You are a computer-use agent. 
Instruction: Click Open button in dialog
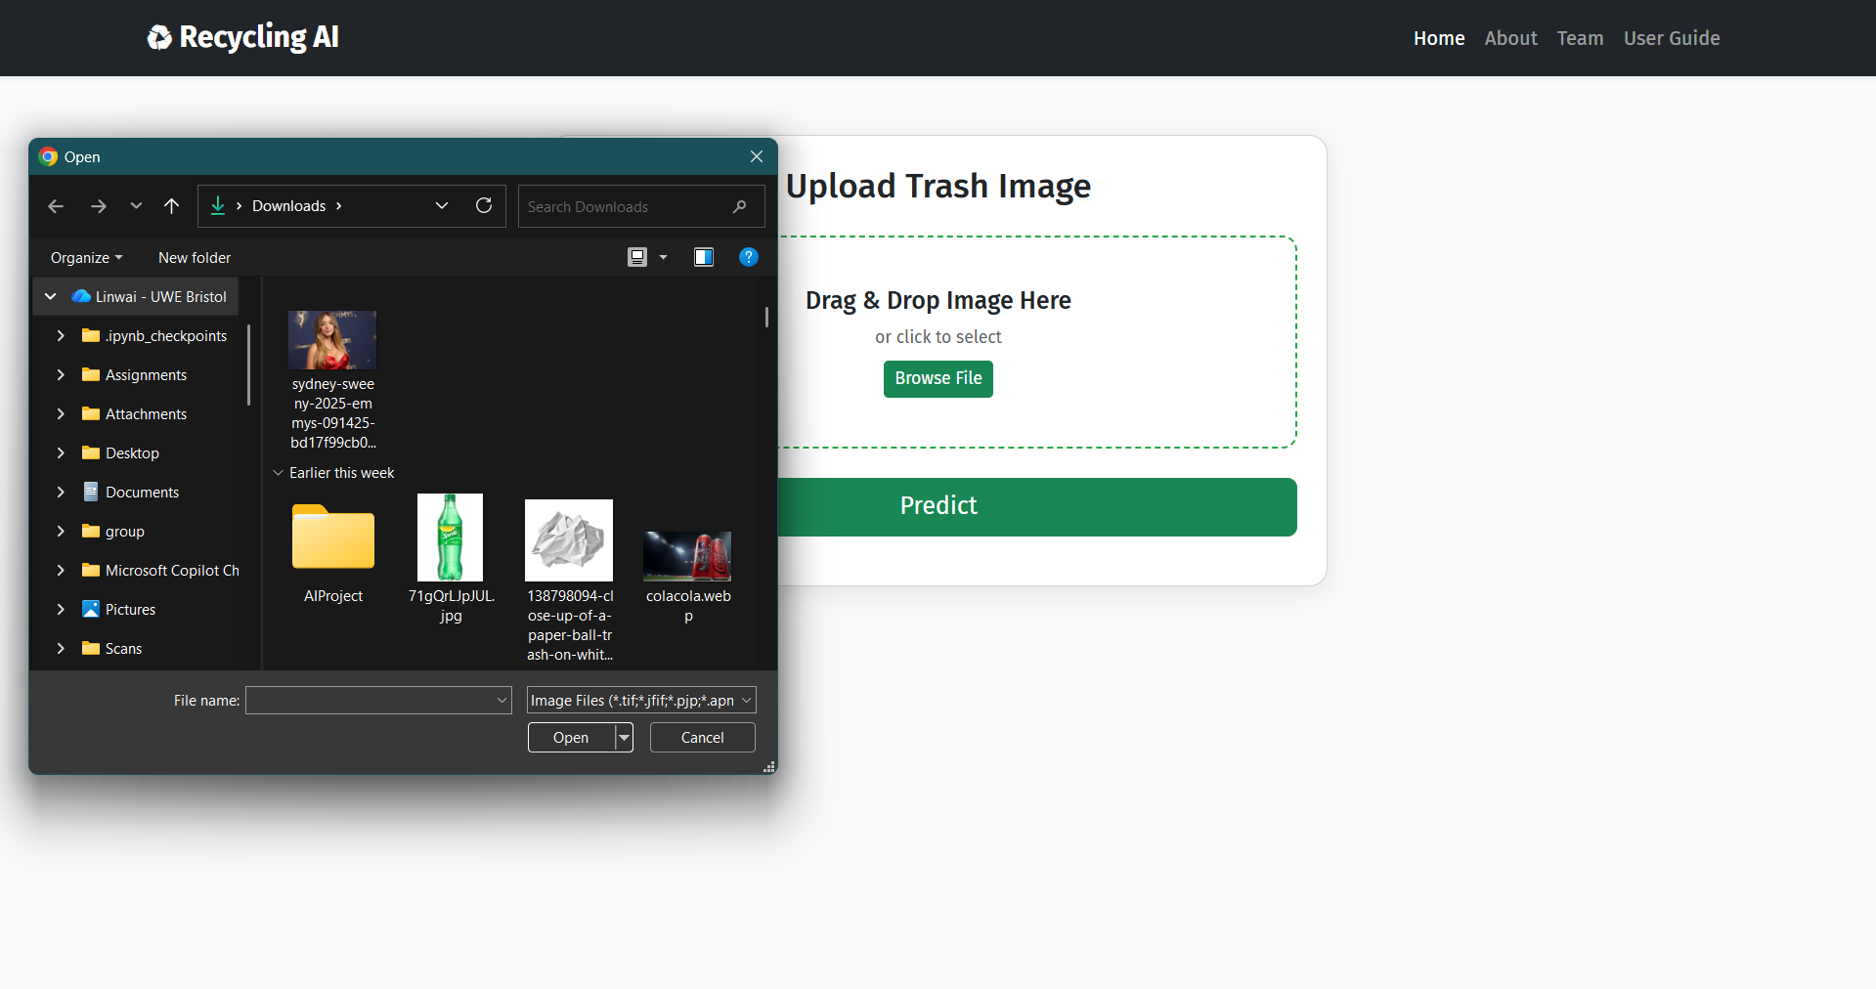click(x=571, y=738)
